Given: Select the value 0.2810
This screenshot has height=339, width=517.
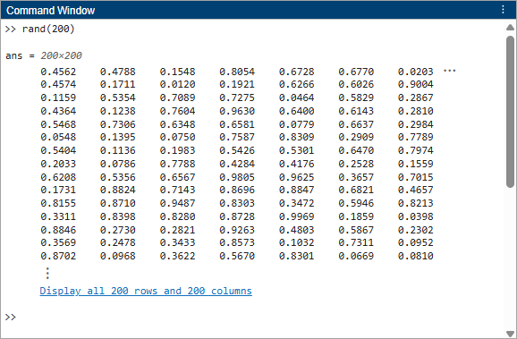Looking at the screenshot, I should pyautogui.click(x=415, y=111).
